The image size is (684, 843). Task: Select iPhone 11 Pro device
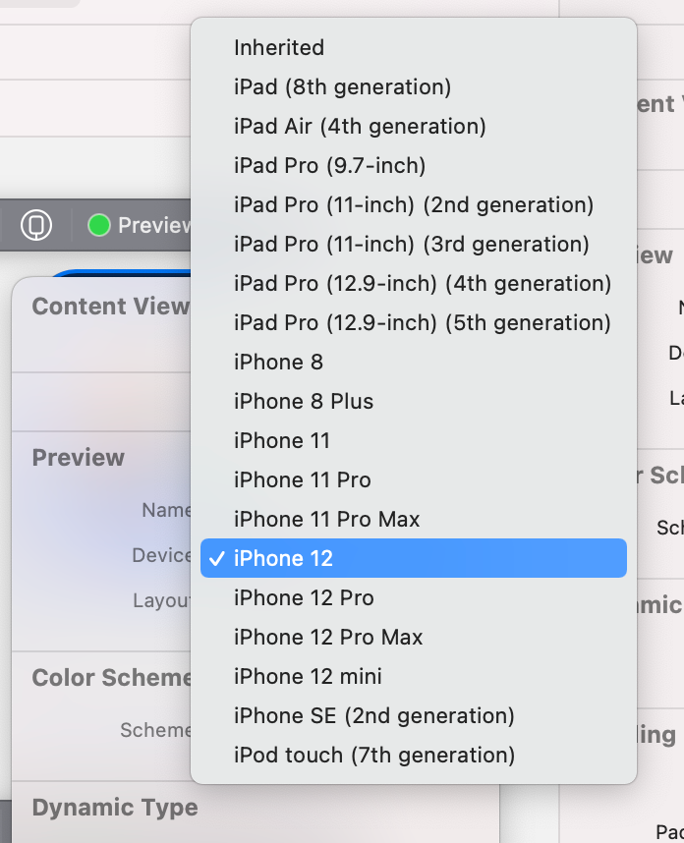point(302,479)
